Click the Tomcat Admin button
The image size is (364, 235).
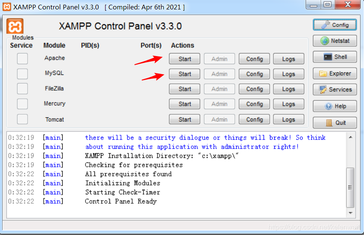click(219, 119)
